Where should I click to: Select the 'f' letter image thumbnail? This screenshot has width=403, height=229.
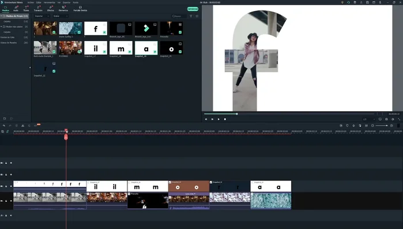pyautogui.click(x=96, y=28)
